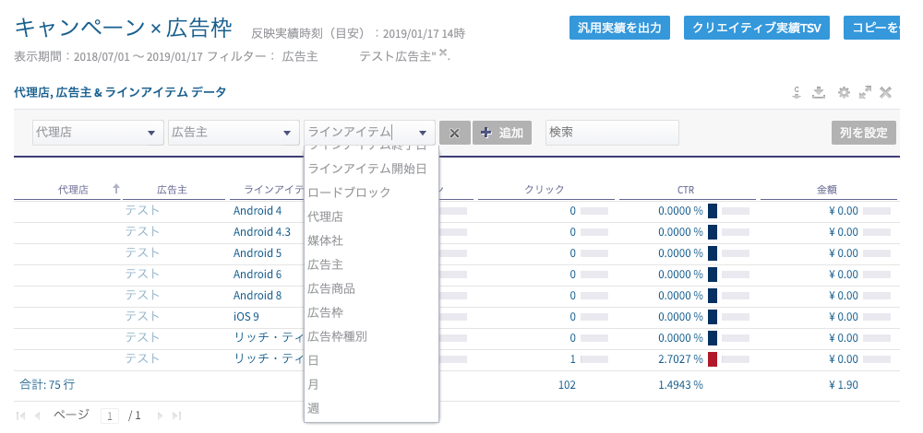This screenshot has width=923, height=433.
Task: Click the 汎用実績を出力 button
Action: pyautogui.click(x=619, y=28)
